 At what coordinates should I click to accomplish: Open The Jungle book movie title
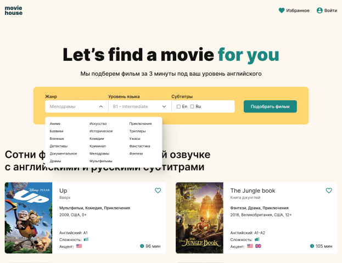point(253,191)
